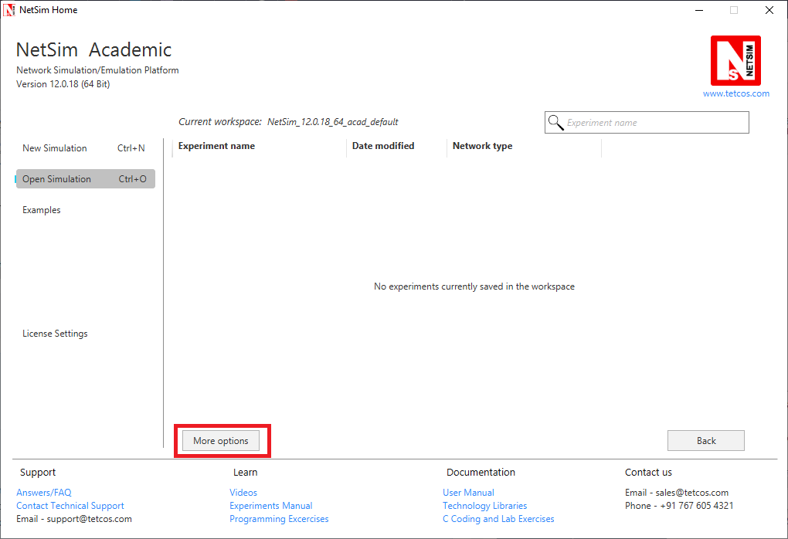Open the Technology Libraries link
Viewport: 788px width, 539px height.
pos(485,506)
